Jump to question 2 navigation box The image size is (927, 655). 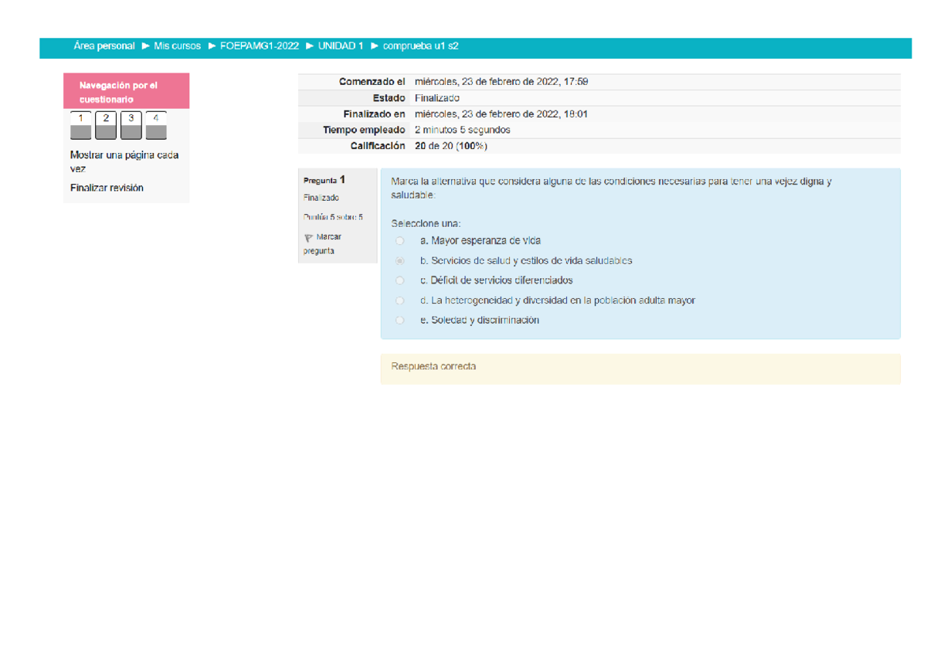tap(106, 125)
